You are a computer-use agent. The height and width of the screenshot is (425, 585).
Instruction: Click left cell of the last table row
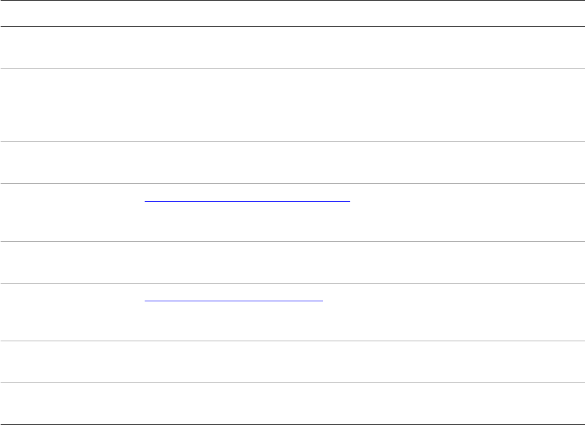pos(70,403)
